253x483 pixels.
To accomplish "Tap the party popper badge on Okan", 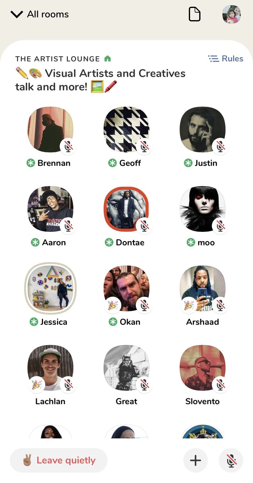I will 113,305.
